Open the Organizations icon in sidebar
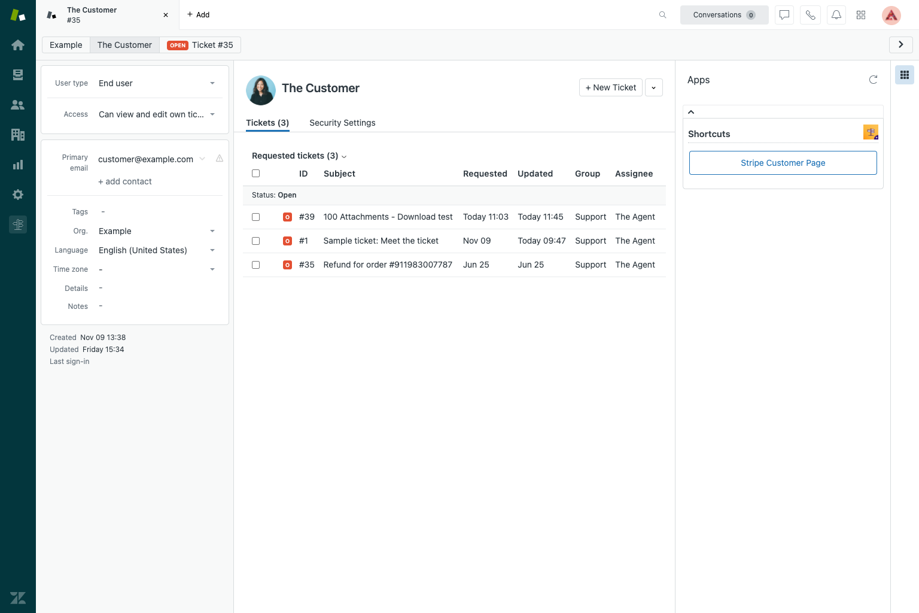The height and width of the screenshot is (613, 919). coord(18,135)
